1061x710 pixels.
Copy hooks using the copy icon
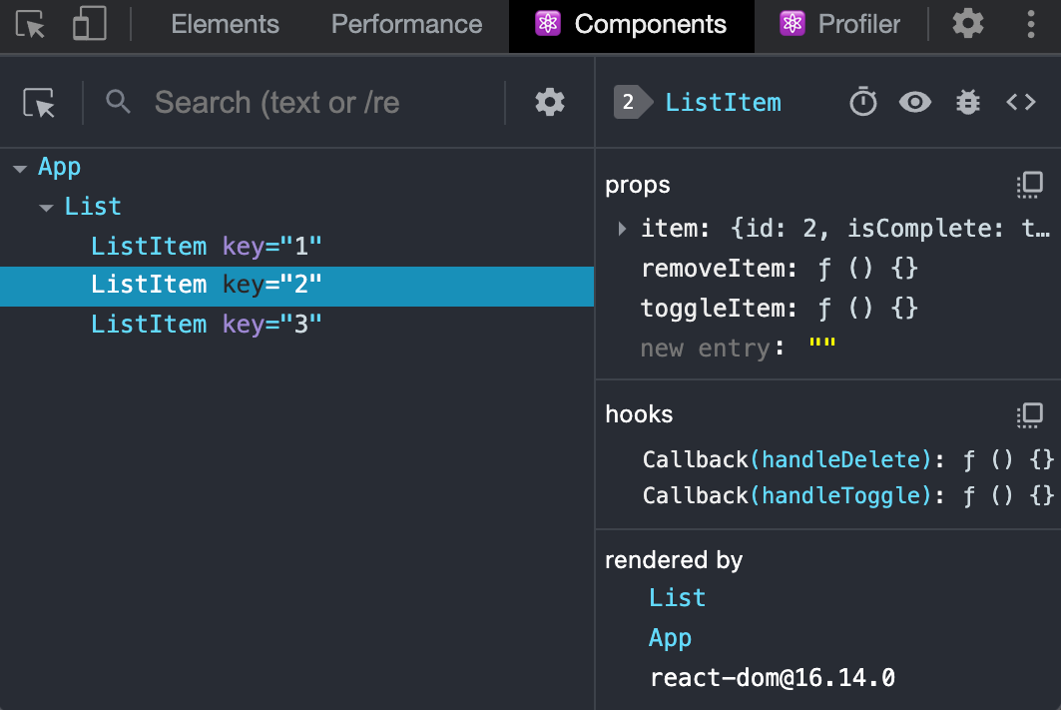click(x=1029, y=415)
